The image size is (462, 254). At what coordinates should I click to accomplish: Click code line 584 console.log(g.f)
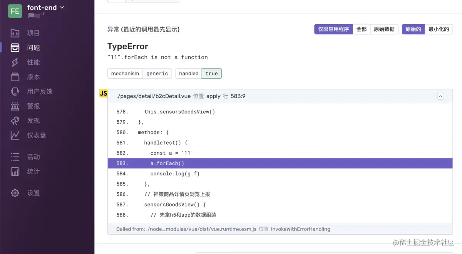coord(175,174)
